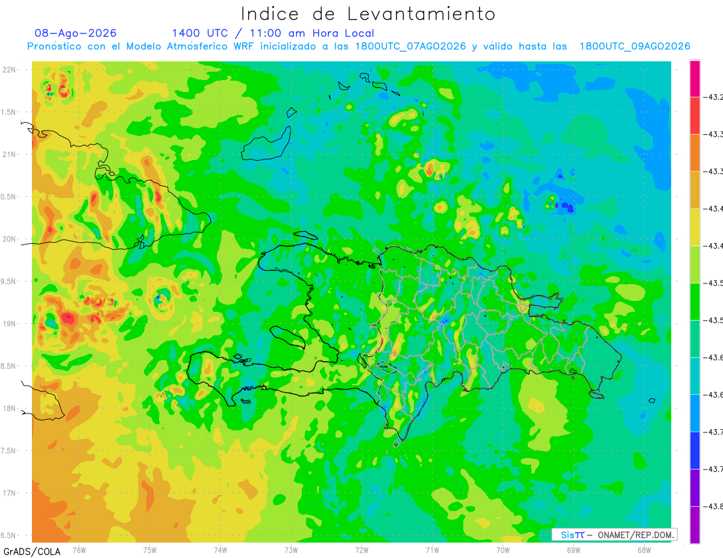Click the "74W" longitude label

pyautogui.click(x=221, y=550)
